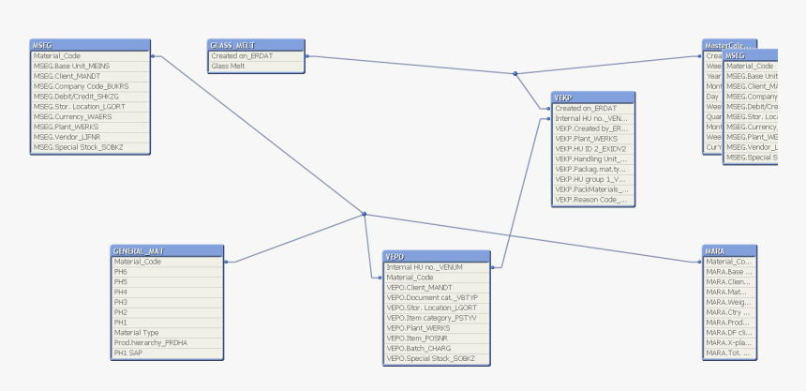The image size is (806, 391).
Task: Select Internal HU no._VENUM in VEPO table
Action: (x=425, y=267)
